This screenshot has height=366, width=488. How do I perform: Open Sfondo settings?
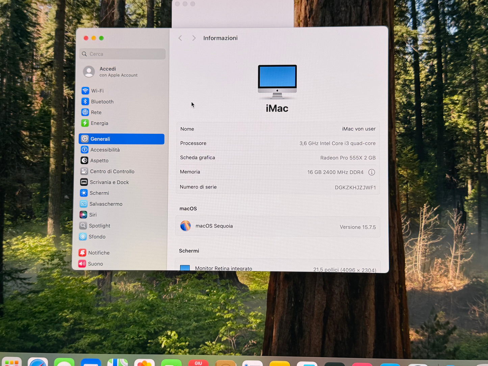tap(92, 237)
